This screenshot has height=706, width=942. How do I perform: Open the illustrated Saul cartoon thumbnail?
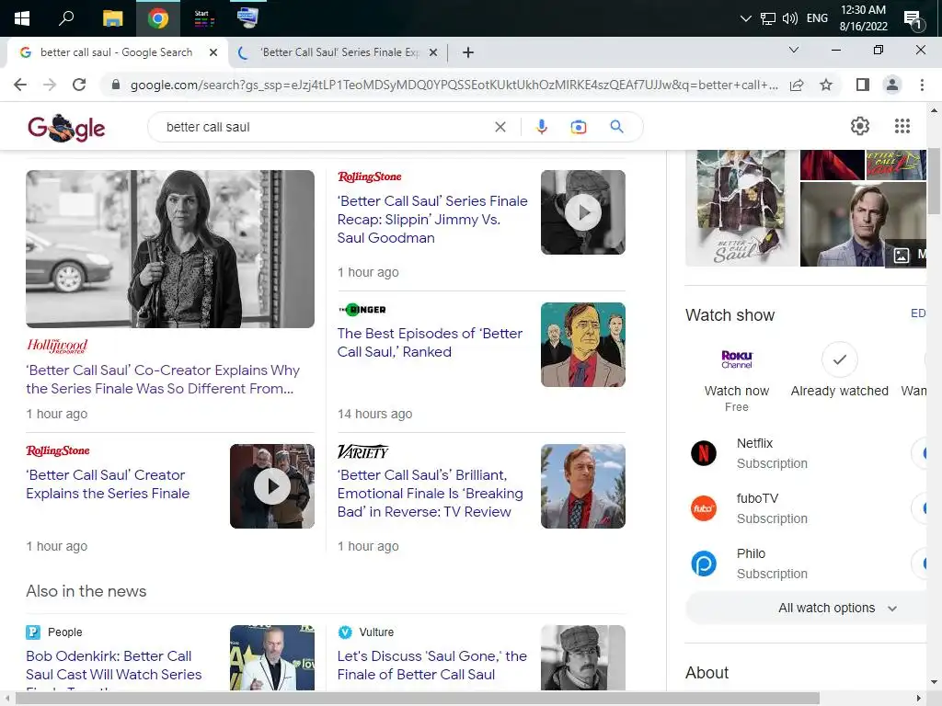point(582,345)
